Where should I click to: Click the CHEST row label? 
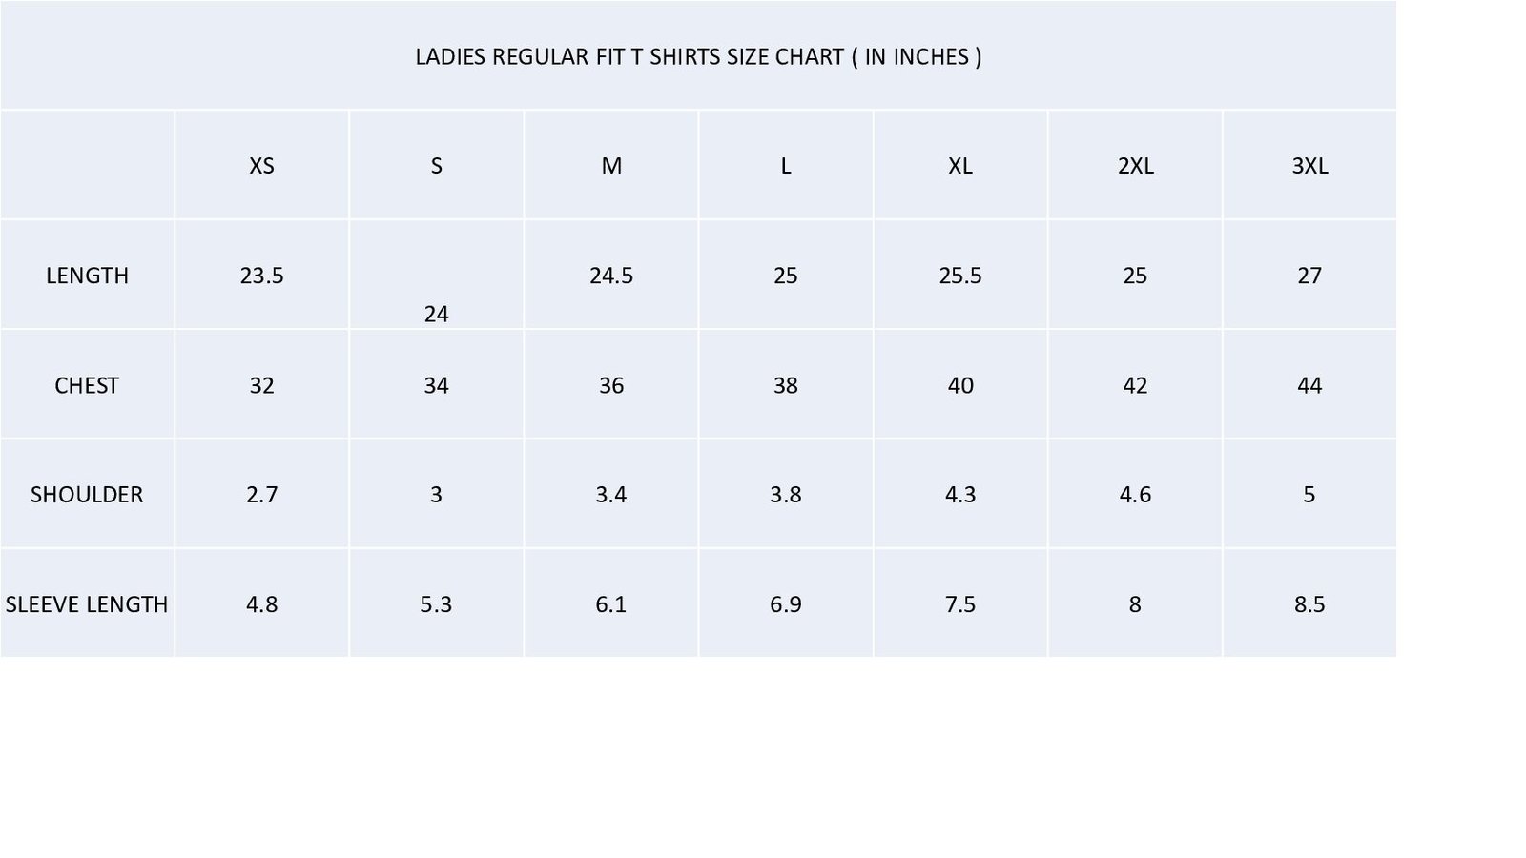click(87, 385)
